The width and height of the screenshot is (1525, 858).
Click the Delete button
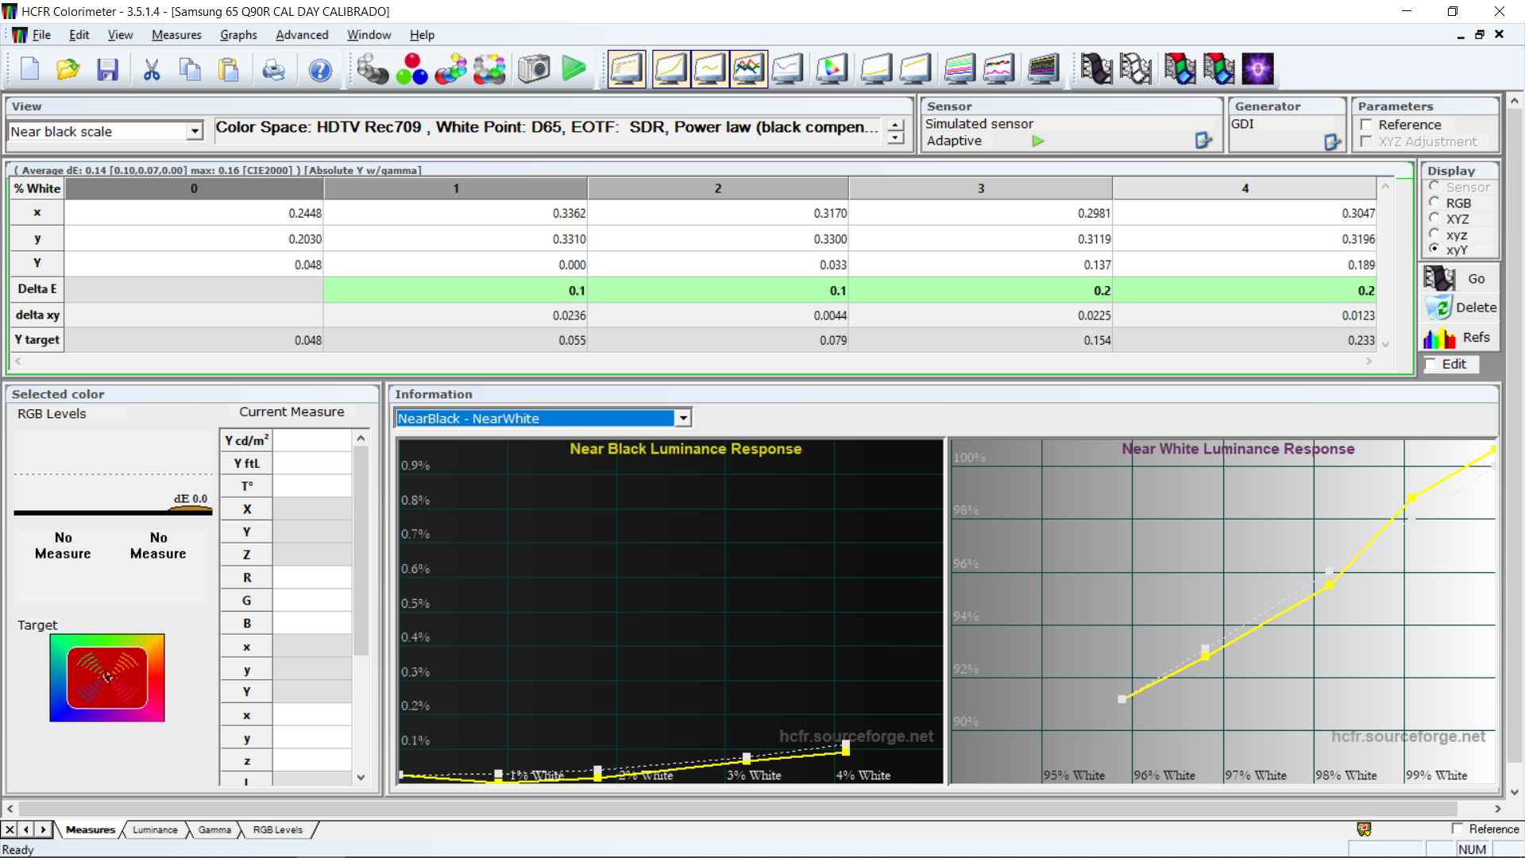coord(1460,307)
